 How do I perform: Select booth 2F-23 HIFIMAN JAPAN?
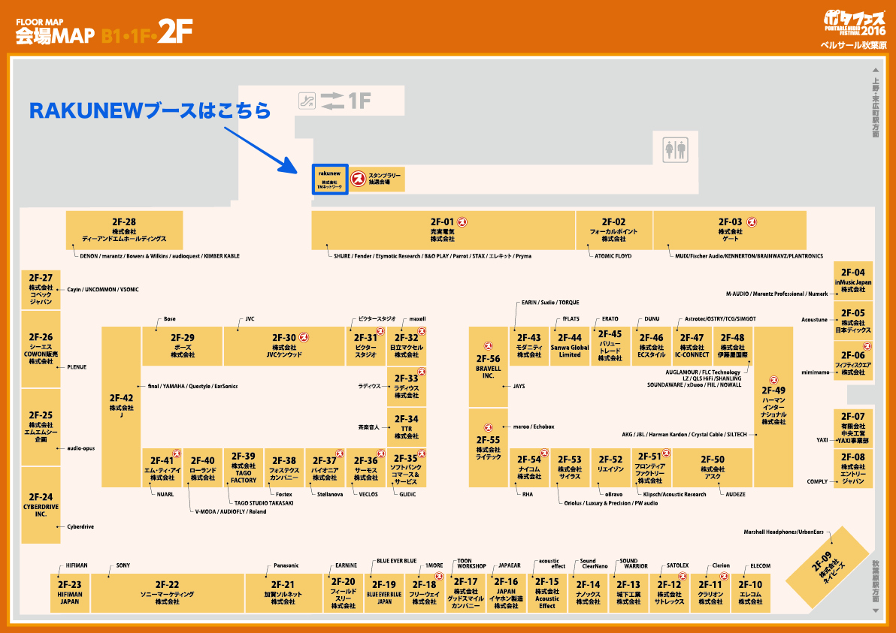click(70, 593)
